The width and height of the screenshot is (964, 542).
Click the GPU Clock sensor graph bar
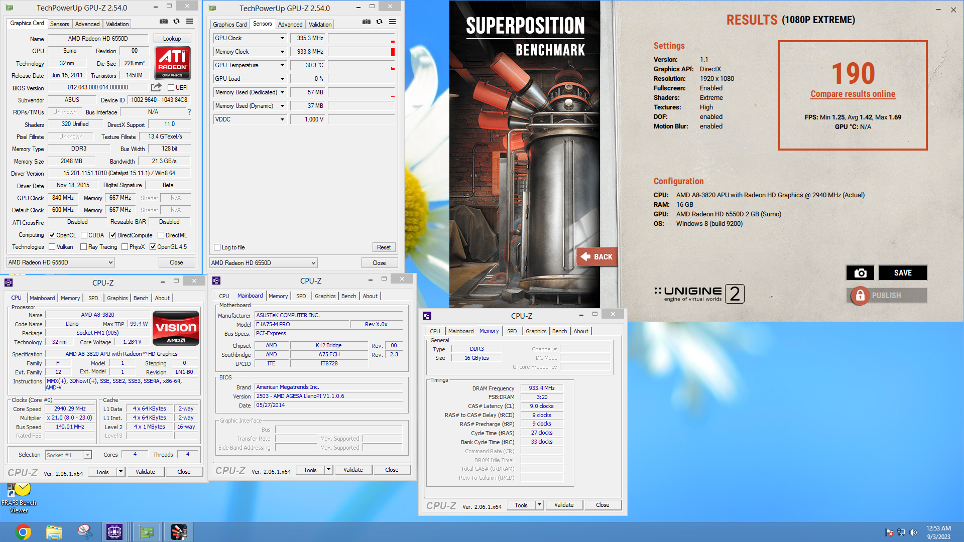[x=361, y=38]
